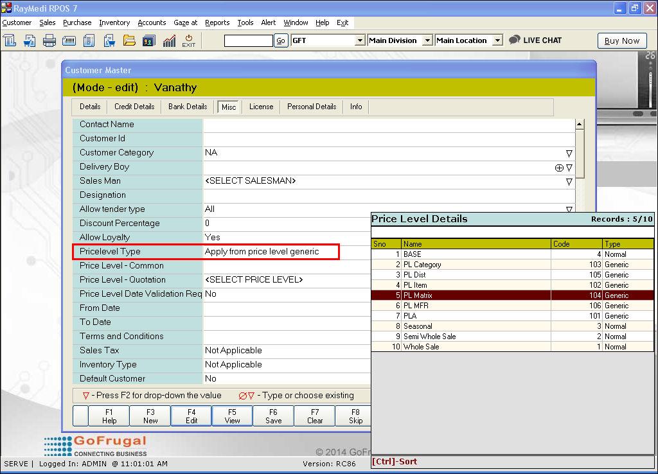Click the Go button
Screen dimensions: 658x474
pos(281,40)
